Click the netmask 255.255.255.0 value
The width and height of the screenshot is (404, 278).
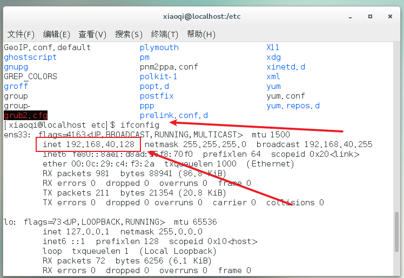click(x=196, y=144)
